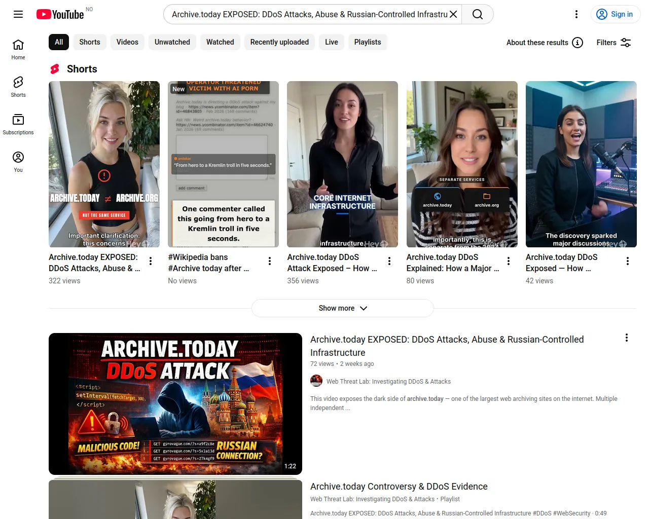Switch to the Playlists chip

click(368, 42)
